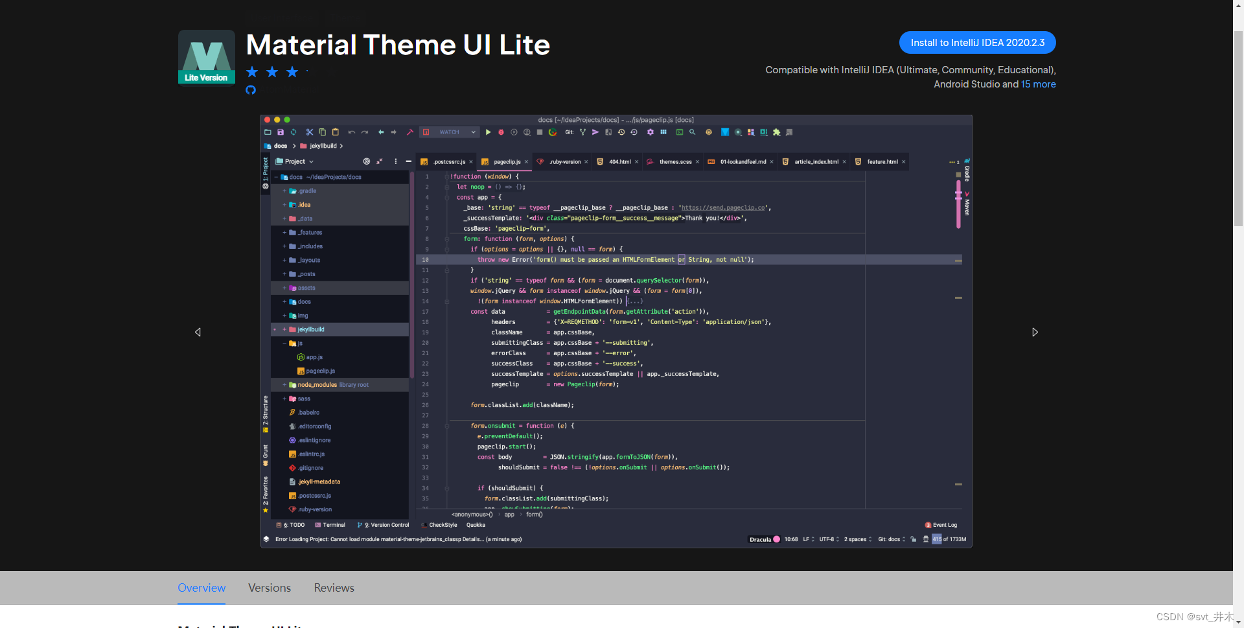The height and width of the screenshot is (628, 1244).
Task: Click Install to IntelliJ IDEA 2020.2.3 button
Action: click(977, 43)
